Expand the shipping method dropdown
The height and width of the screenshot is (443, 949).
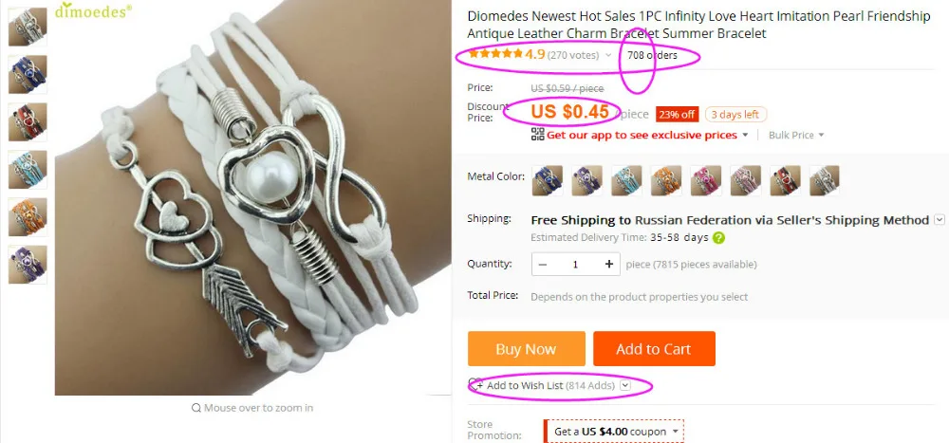click(x=940, y=220)
